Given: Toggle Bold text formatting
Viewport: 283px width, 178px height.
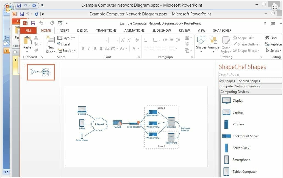Looking at the screenshot, I should point(83,48).
